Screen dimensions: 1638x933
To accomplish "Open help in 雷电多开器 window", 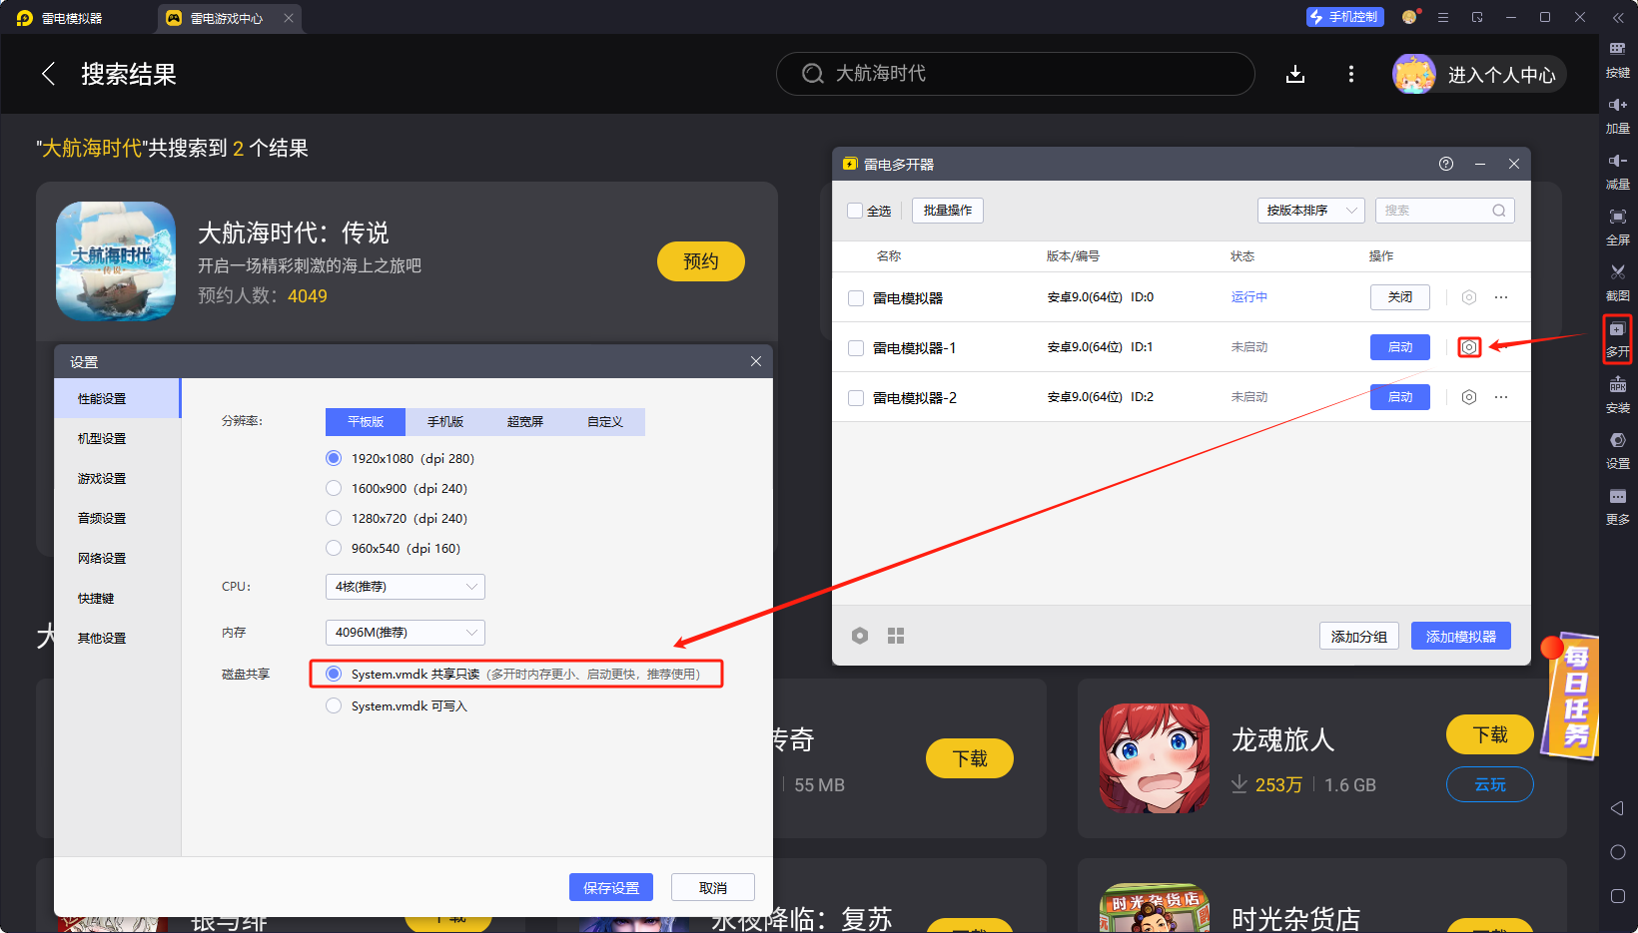I will point(1445,164).
